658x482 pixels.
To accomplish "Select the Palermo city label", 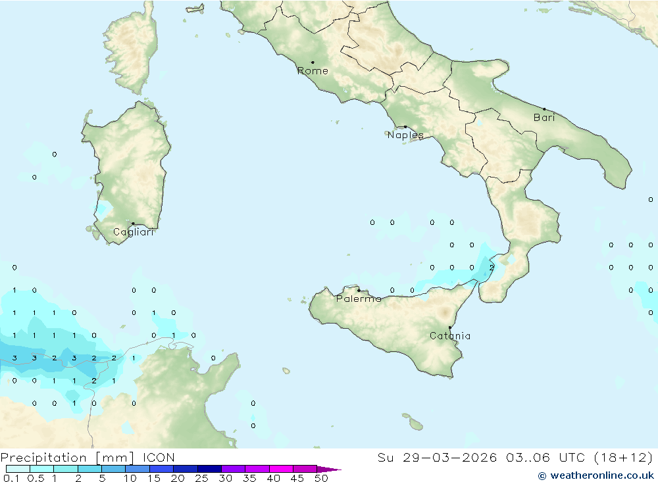I will click(x=359, y=299).
